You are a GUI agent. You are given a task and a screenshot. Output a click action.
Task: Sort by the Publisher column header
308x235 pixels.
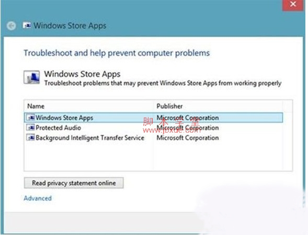tap(218, 106)
